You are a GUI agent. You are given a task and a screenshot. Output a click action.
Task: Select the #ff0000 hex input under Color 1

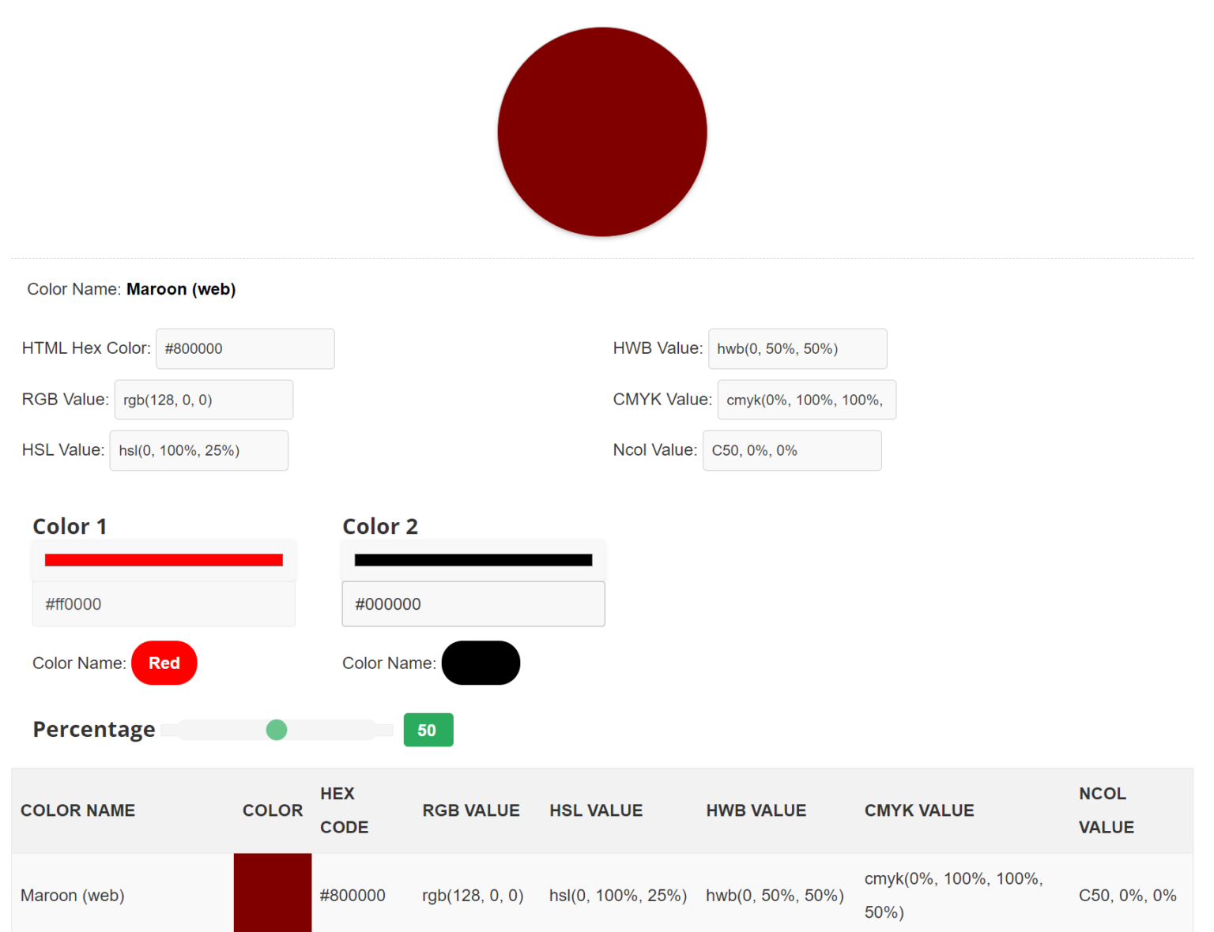[164, 603]
